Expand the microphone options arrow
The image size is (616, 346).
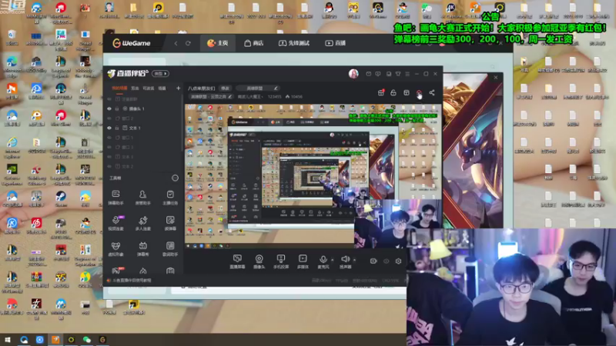point(333,260)
